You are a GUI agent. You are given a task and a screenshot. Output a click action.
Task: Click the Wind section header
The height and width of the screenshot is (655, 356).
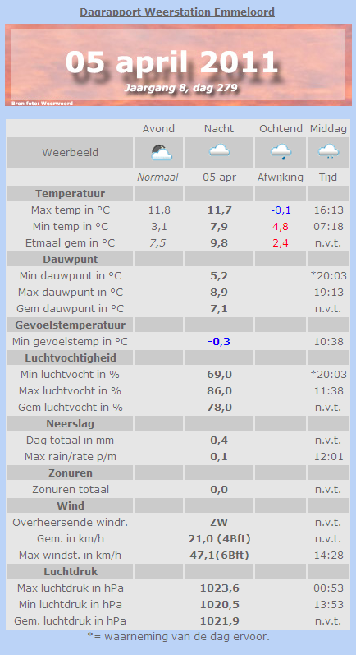coord(70,506)
